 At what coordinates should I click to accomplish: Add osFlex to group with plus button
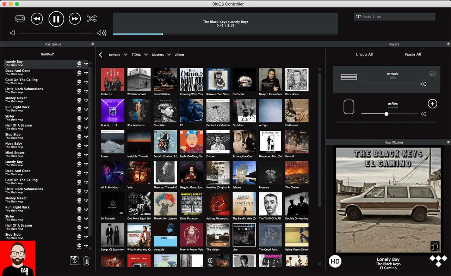pyautogui.click(x=432, y=104)
